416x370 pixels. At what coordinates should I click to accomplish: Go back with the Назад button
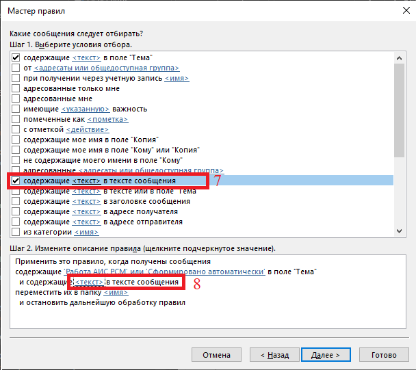click(270, 356)
